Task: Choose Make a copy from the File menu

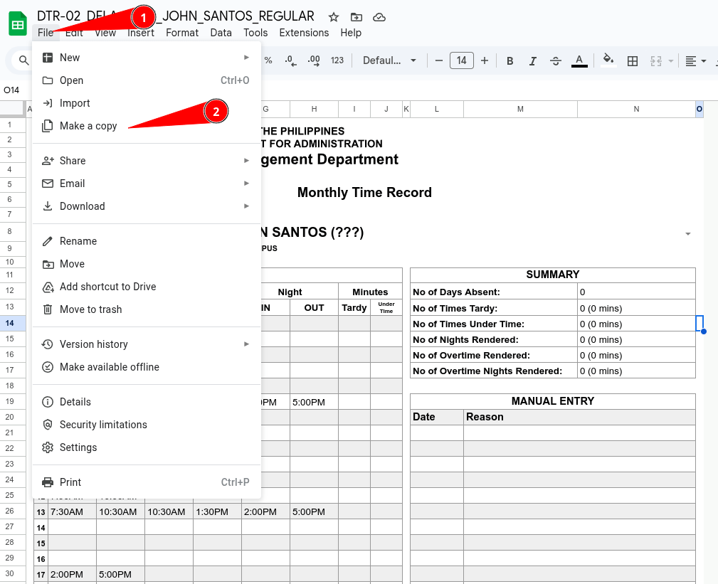Action: pos(88,126)
